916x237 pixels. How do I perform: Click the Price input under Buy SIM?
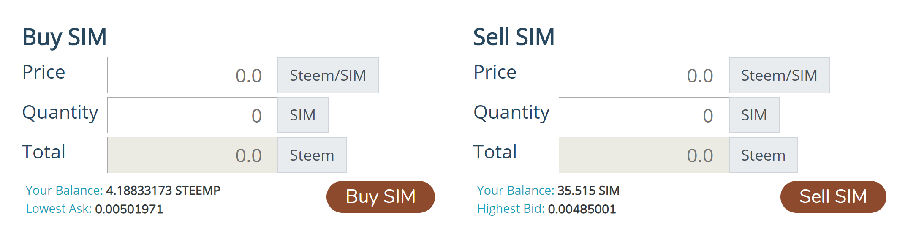point(193,75)
